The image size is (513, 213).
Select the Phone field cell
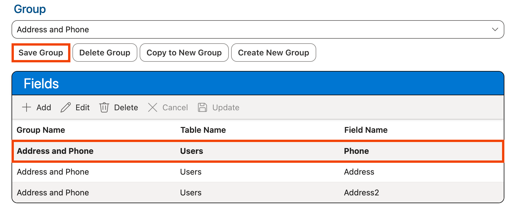[356, 151]
